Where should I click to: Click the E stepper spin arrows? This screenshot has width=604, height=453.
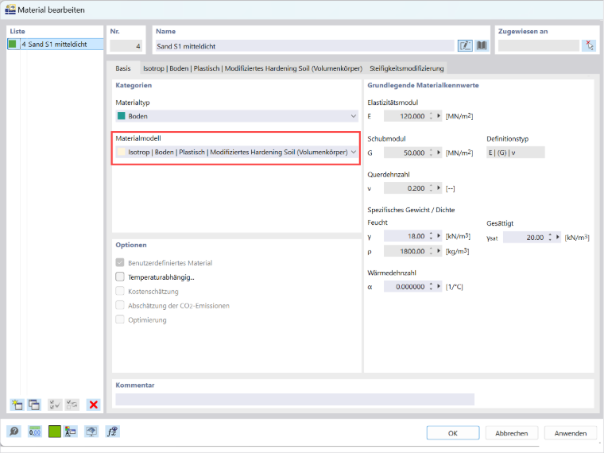pyautogui.click(x=431, y=116)
